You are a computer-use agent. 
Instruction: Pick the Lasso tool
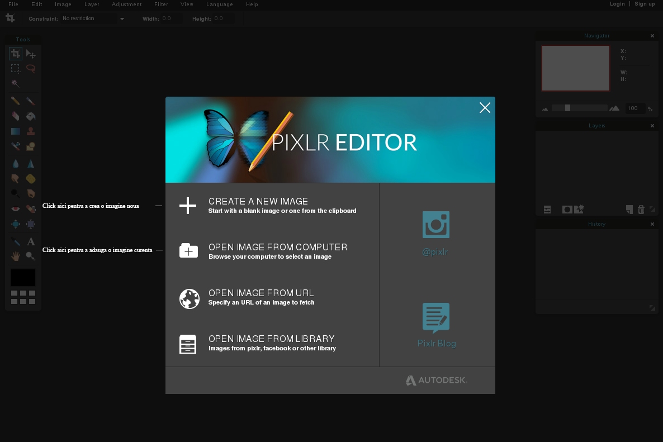[x=31, y=69]
